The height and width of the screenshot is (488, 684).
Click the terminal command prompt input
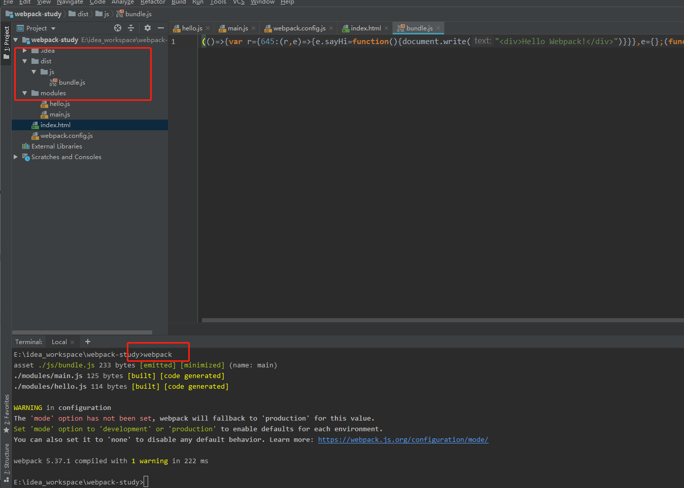tap(146, 482)
